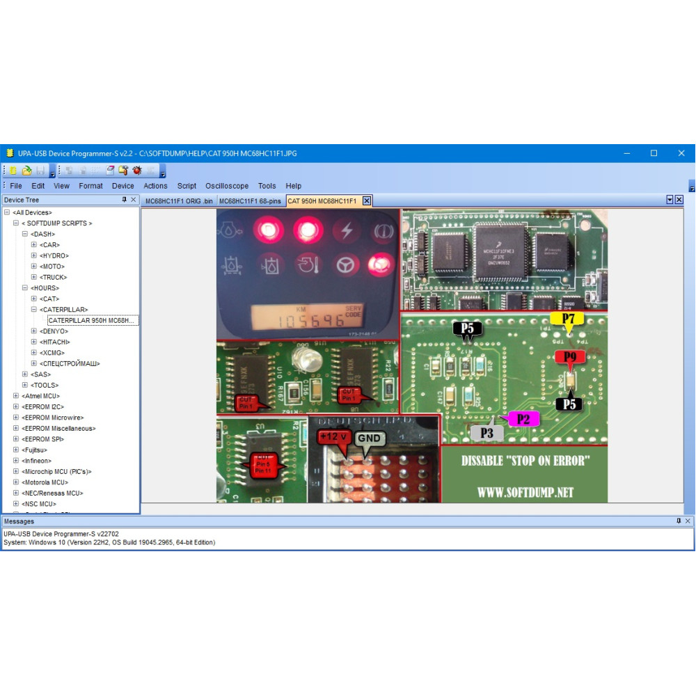Screen dimensions: 696x696
Task: Expand the <TRUCK> tree node
Action: tap(33, 277)
